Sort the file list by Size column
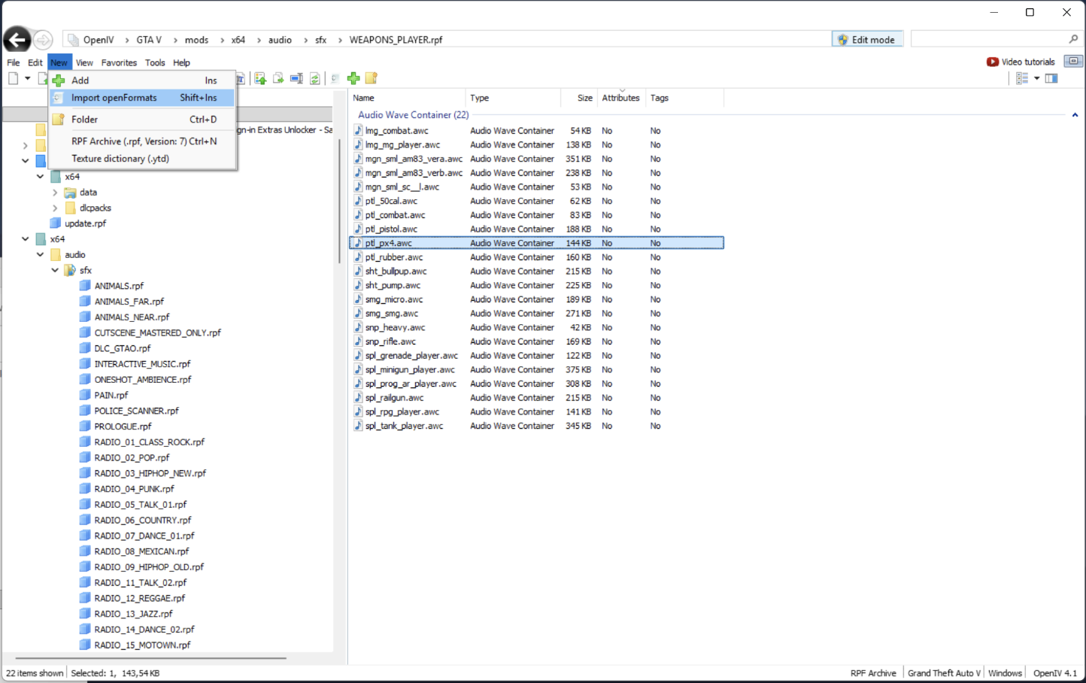Image resolution: width=1086 pixels, height=683 pixels. [584, 98]
